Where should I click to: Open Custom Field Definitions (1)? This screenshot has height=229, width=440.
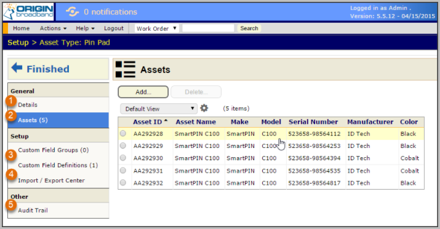click(x=58, y=165)
